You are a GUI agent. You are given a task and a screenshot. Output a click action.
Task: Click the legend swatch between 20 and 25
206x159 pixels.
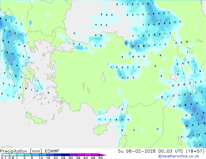58,155
